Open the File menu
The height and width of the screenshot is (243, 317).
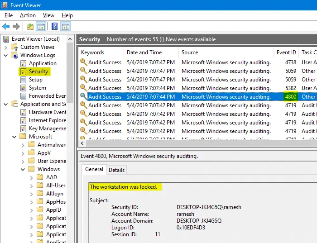[9, 15]
